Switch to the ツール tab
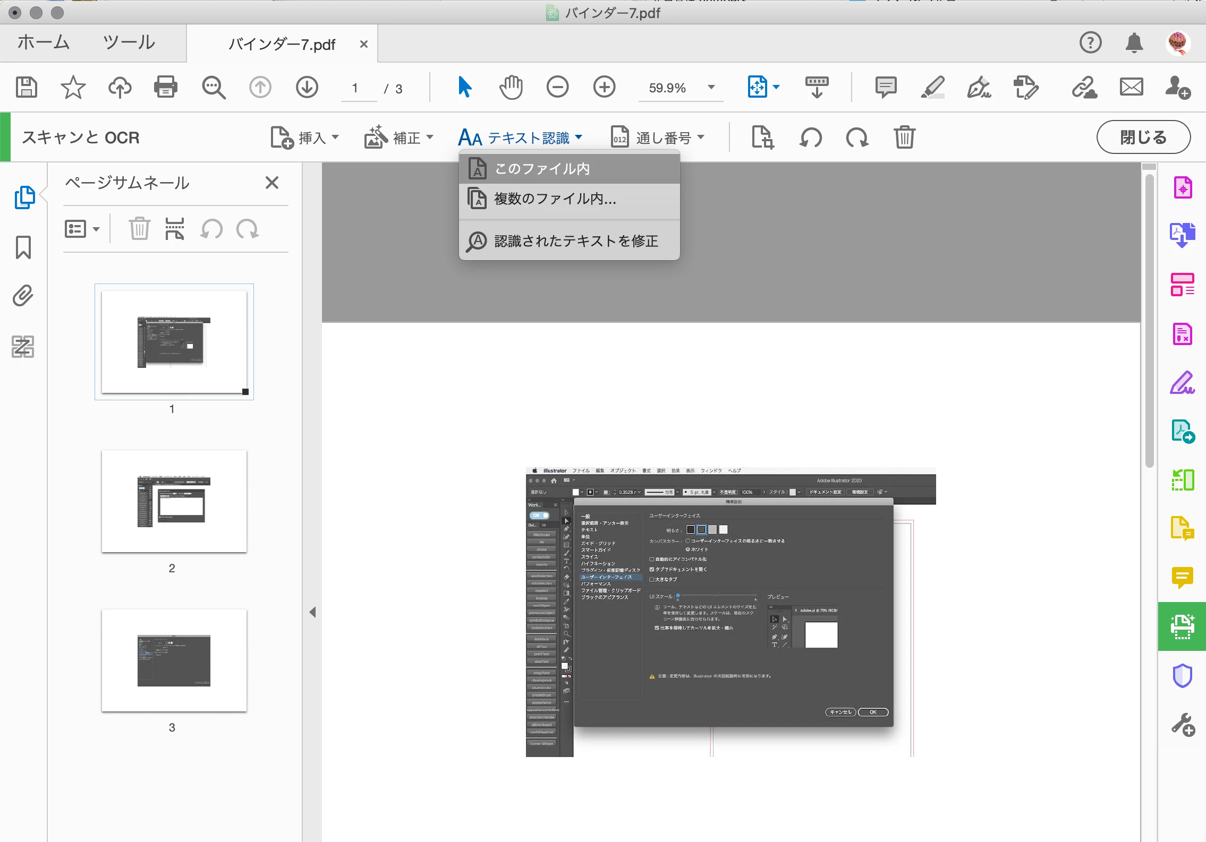1206x842 pixels. pyautogui.click(x=129, y=42)
